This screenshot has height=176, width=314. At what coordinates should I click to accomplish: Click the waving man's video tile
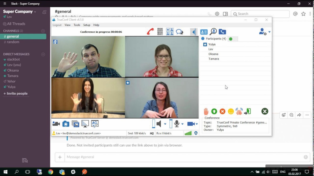point(88,57)
